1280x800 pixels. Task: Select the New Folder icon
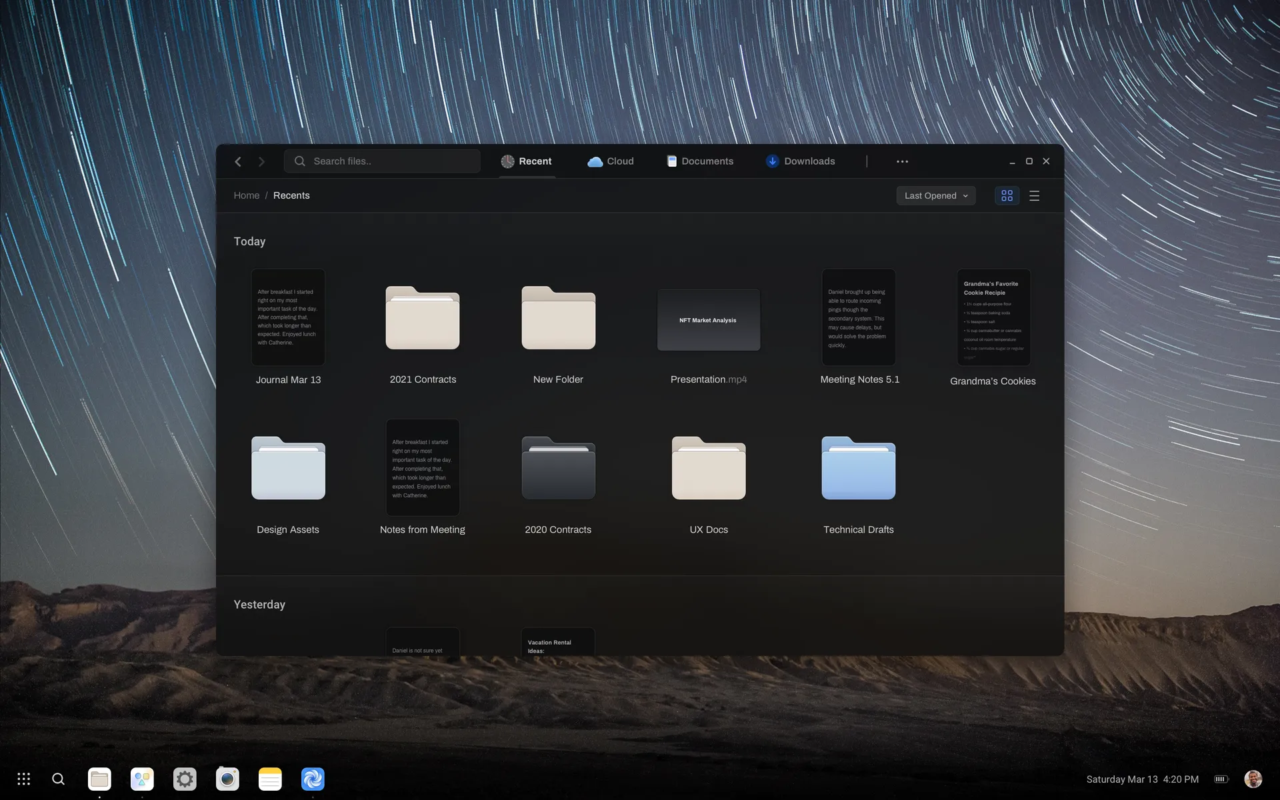tap(558, 318)
